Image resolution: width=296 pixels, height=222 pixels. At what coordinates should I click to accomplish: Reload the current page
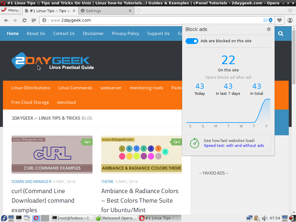pyautogui.click(x=24, y=21)
